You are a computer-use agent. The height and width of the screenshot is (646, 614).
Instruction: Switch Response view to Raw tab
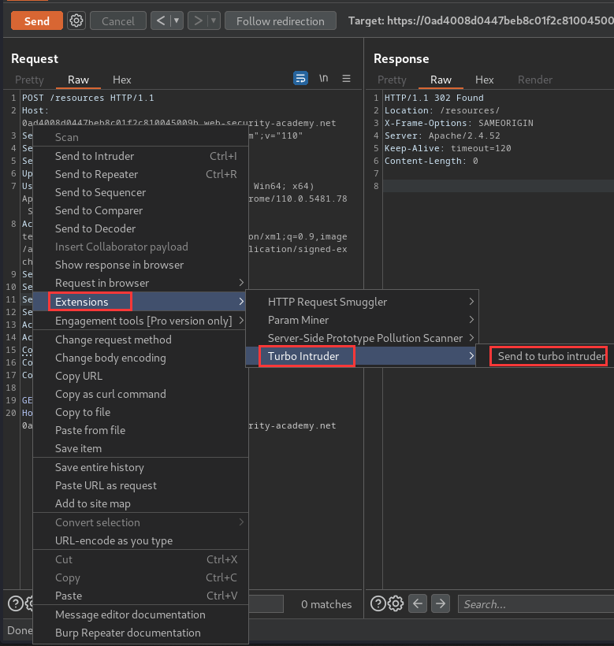point(441,80)
